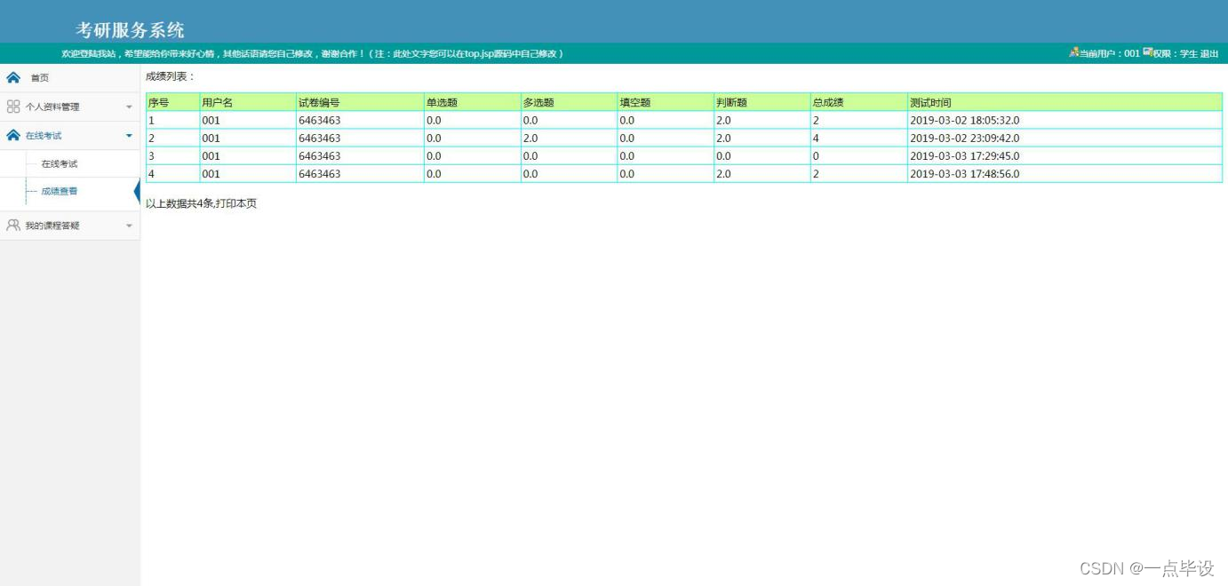Click the permissions icon before 权限
1228x586 pixels.
[1147, 52]
